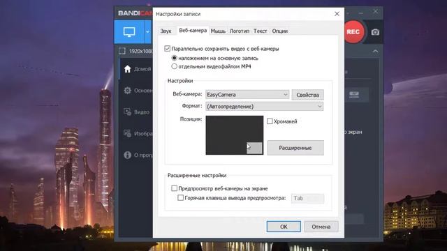Viewport: 447px width, 251px height.
Task: Confirm settings with the OK button
Action: click(x=284, y=227)
